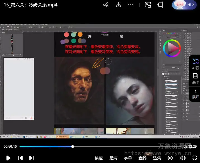Click the share icon at top
This screenshot has height=163, width=200.
click(x=106, y=5)
